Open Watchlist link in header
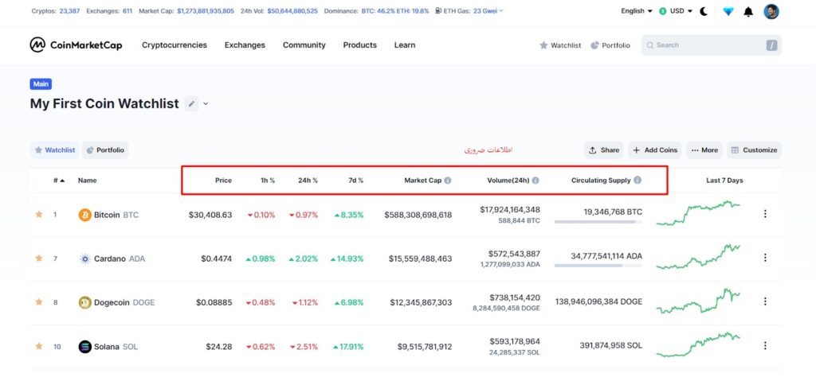 point(560,45)
